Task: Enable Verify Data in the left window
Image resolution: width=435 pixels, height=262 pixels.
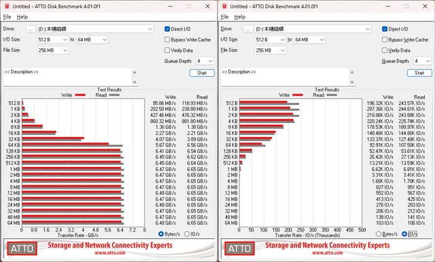Action: pyautogui.click(x=167, y=50)
